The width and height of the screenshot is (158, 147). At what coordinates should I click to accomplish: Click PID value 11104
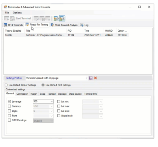71,35
